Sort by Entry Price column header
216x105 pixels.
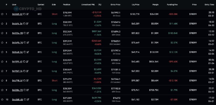(116, 5)
